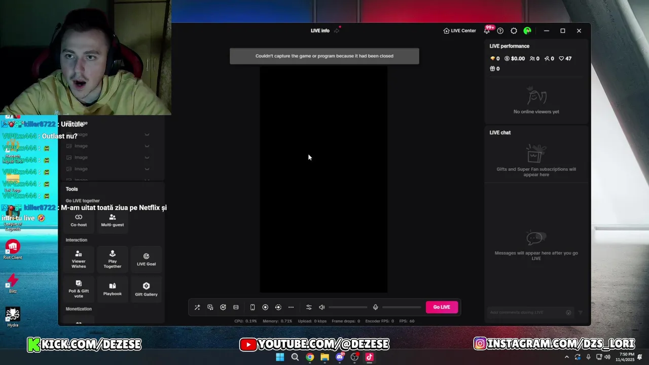Open Riot Client desktop shortcut

click(13, 249)
